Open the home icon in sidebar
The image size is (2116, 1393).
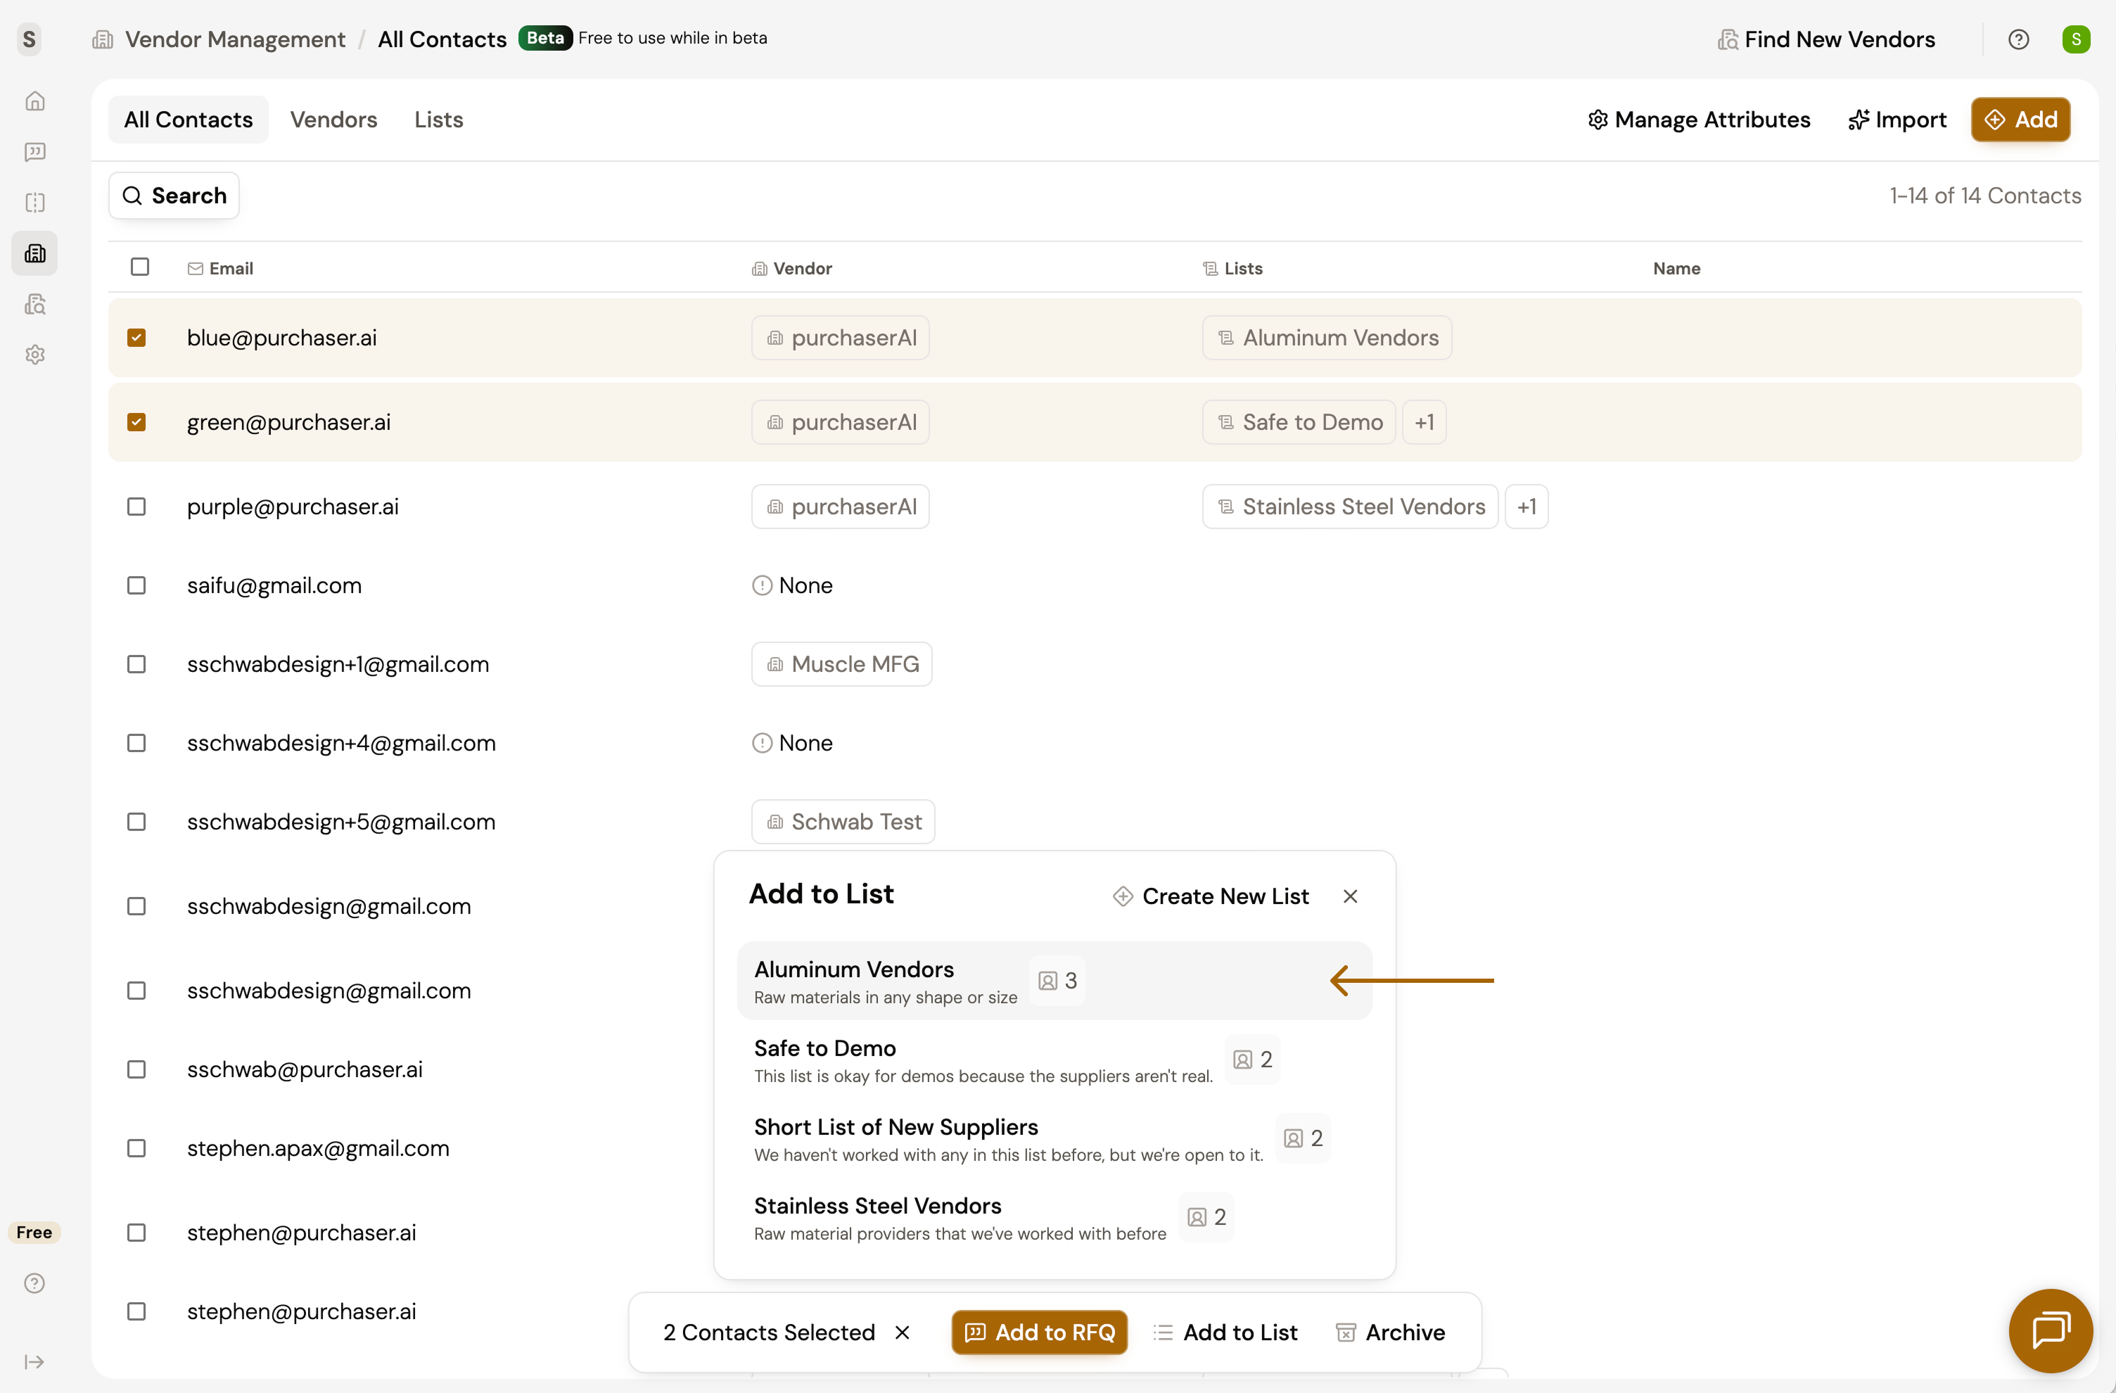(34, 101)
